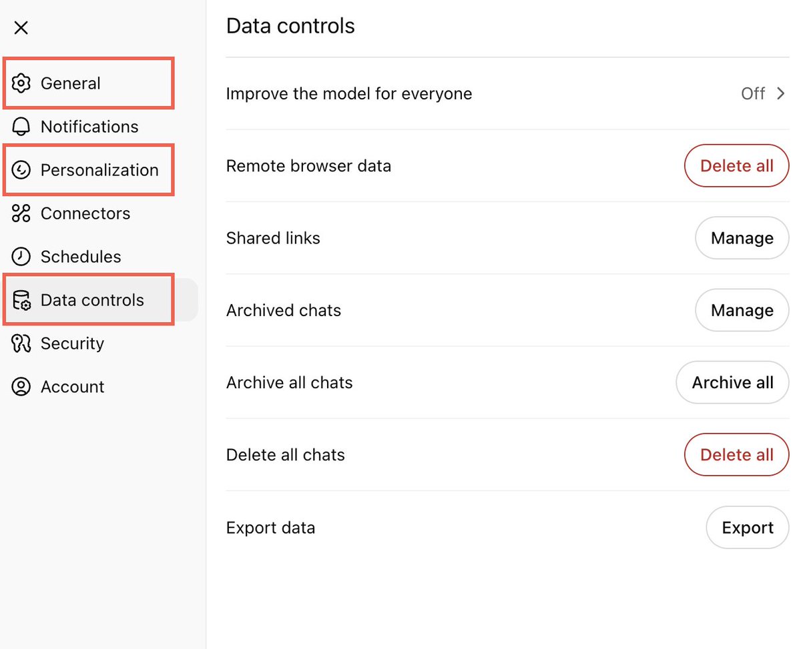The width and height of the screenshot is (801, 649).
Task: Select the Data controls database icon
Action: (21, 299)
